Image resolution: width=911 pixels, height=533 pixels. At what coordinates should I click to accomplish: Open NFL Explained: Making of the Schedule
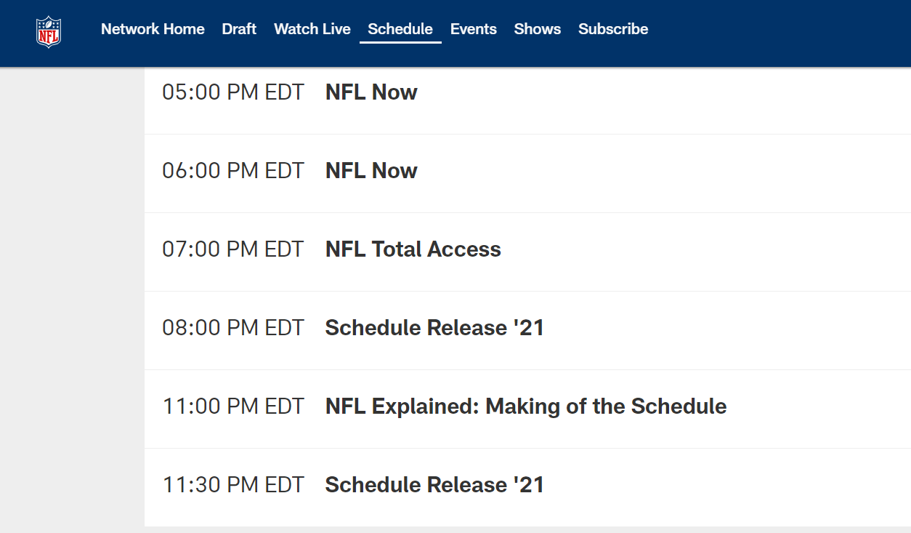(526, 406)
